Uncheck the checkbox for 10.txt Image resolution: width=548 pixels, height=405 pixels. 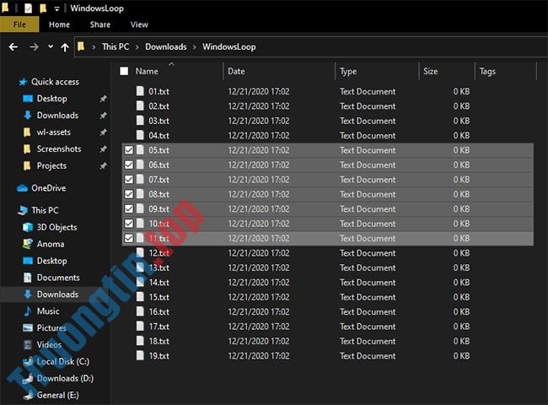pyautogui.click(x=129, y=224)
